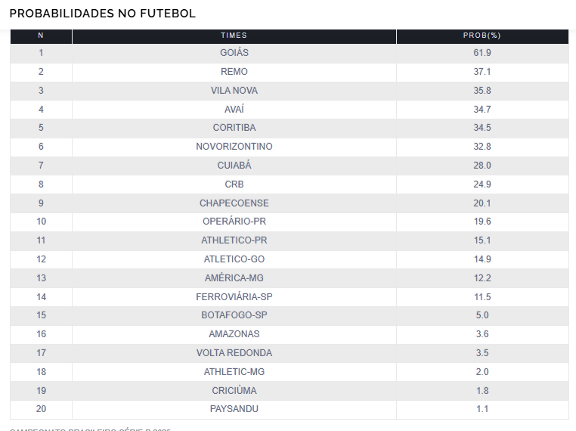Viewport: 576px width, 431px height.
Task: Select the GOIÁS team row
Action: pyautogui.click(x=234, y=53)
